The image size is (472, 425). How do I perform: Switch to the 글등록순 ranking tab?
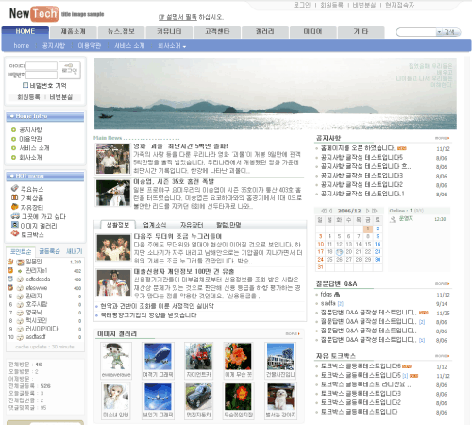click(x=49, y=251)
